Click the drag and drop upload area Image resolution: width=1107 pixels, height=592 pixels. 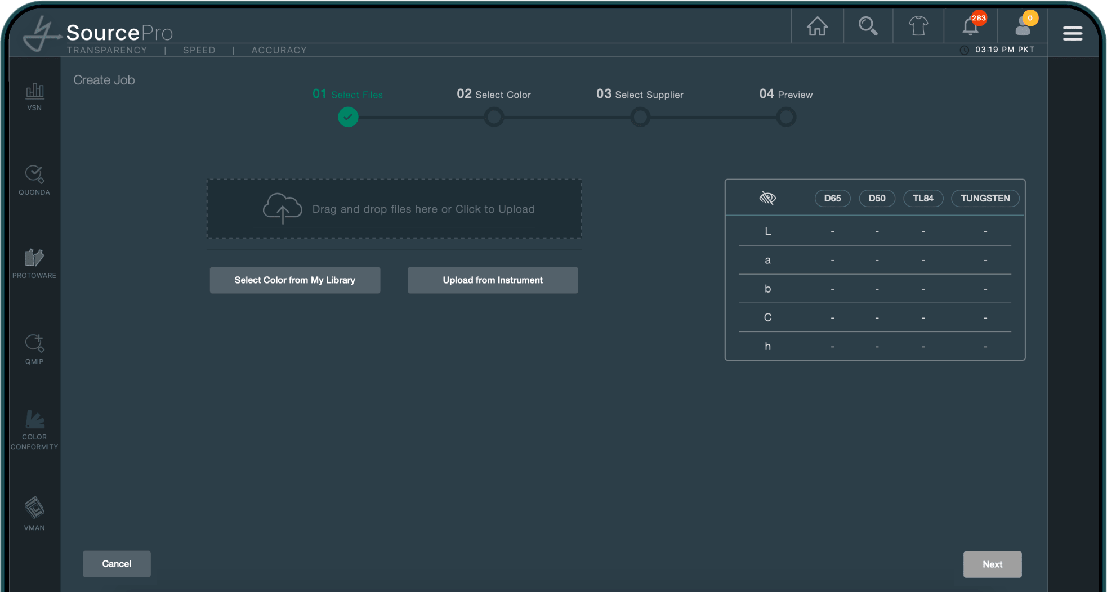coord(394,209)
